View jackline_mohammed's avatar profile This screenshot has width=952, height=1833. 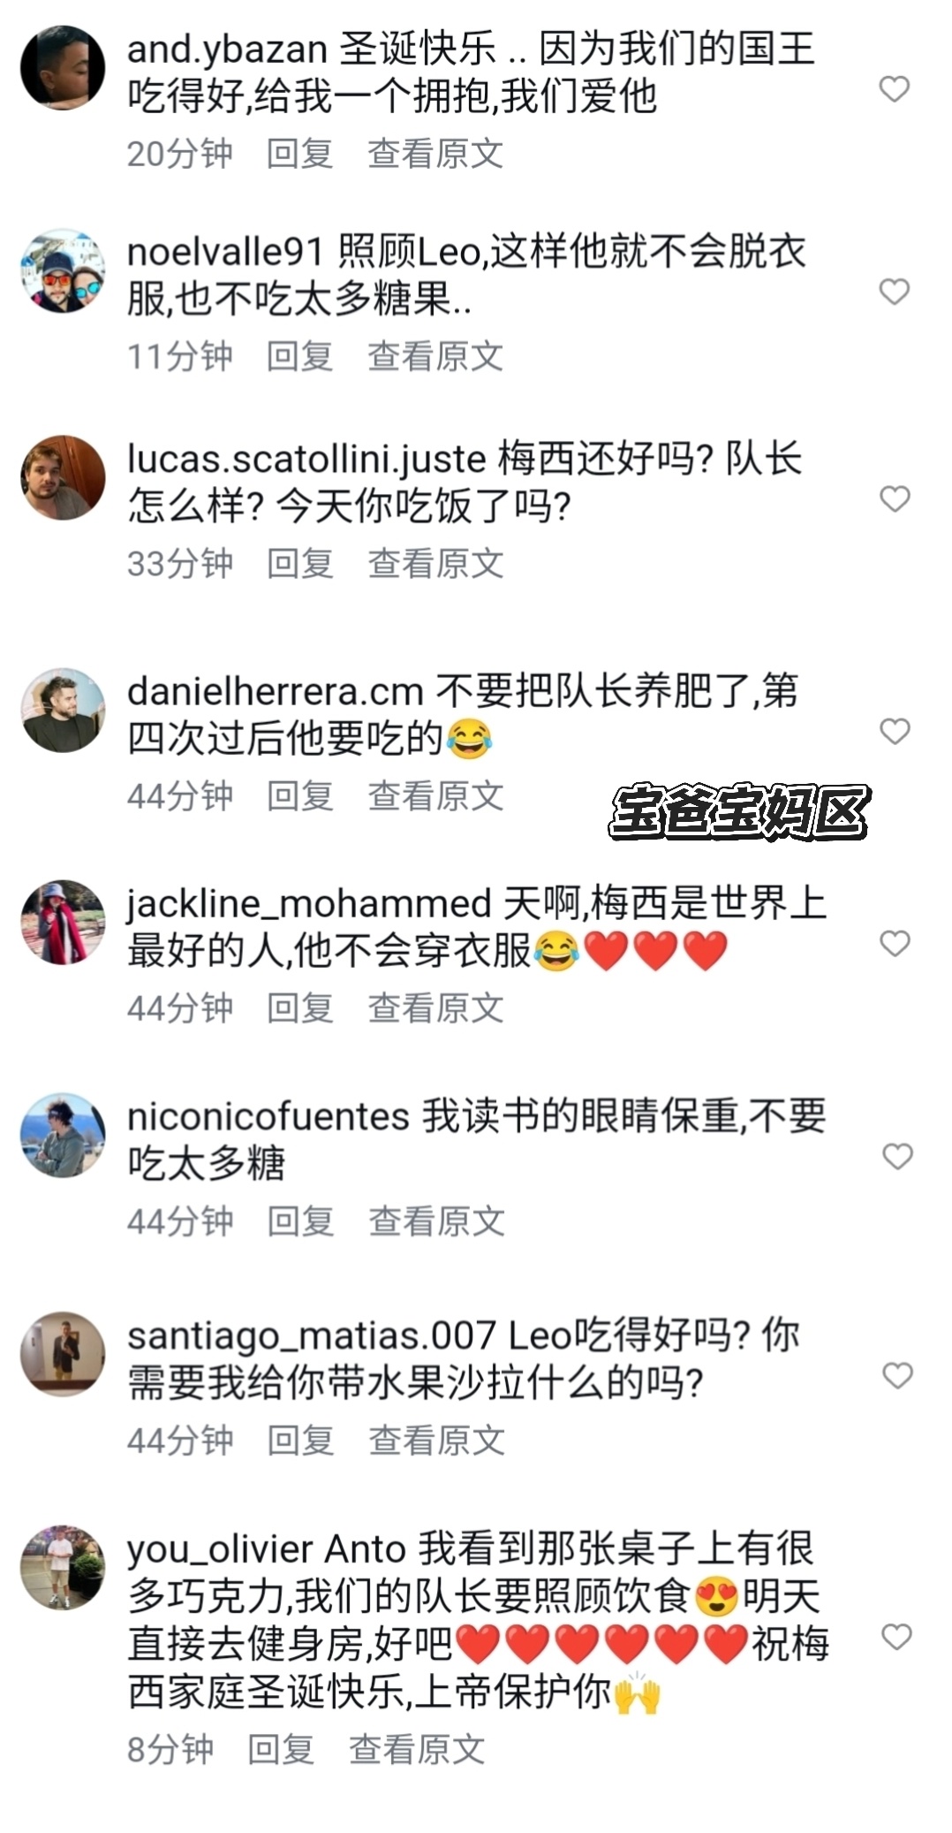(63, 922)
